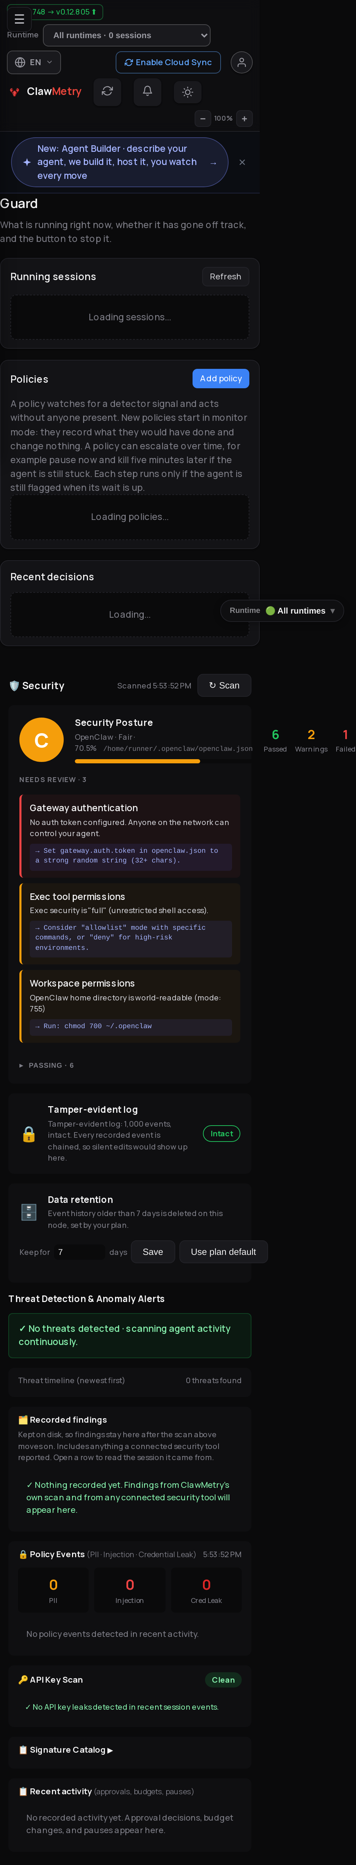Screen dimensions: 356x1865
Task: Click the user profile icon
Action: coord(242,62)
